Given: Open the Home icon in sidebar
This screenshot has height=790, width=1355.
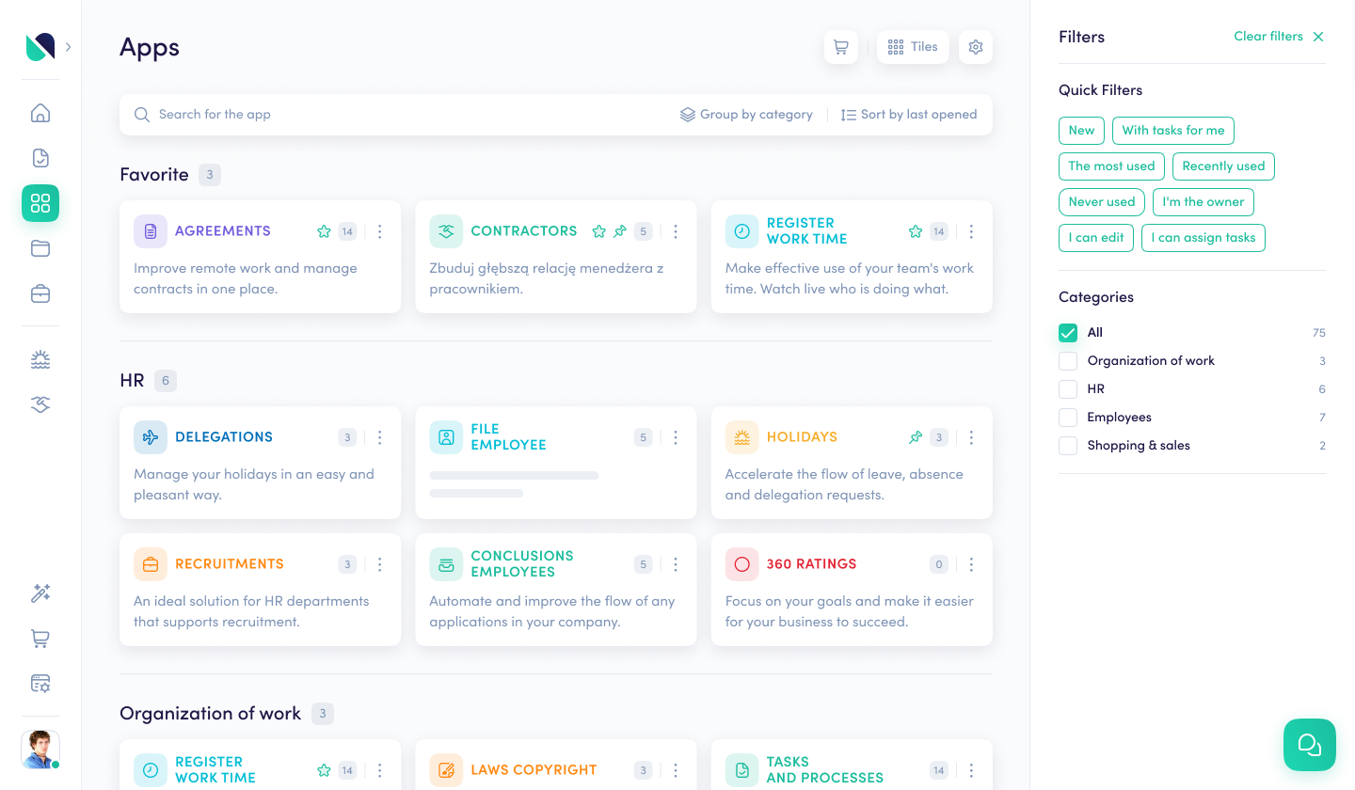Looking at the screenshot, I should click(x=40, y=113).
